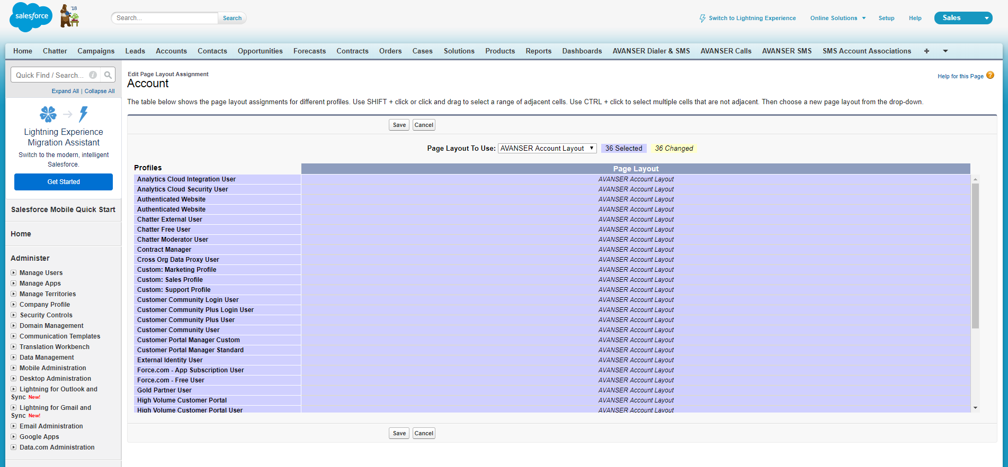
Task: Expand the Email Administration section
Action: click(14, 426)
